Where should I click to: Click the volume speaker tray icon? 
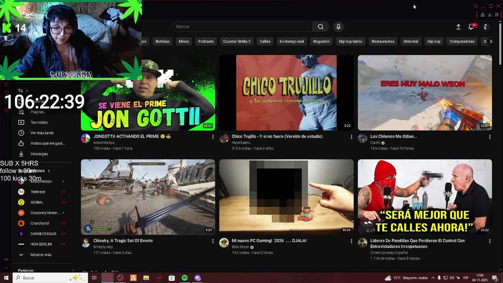click(x=452, y=278)
